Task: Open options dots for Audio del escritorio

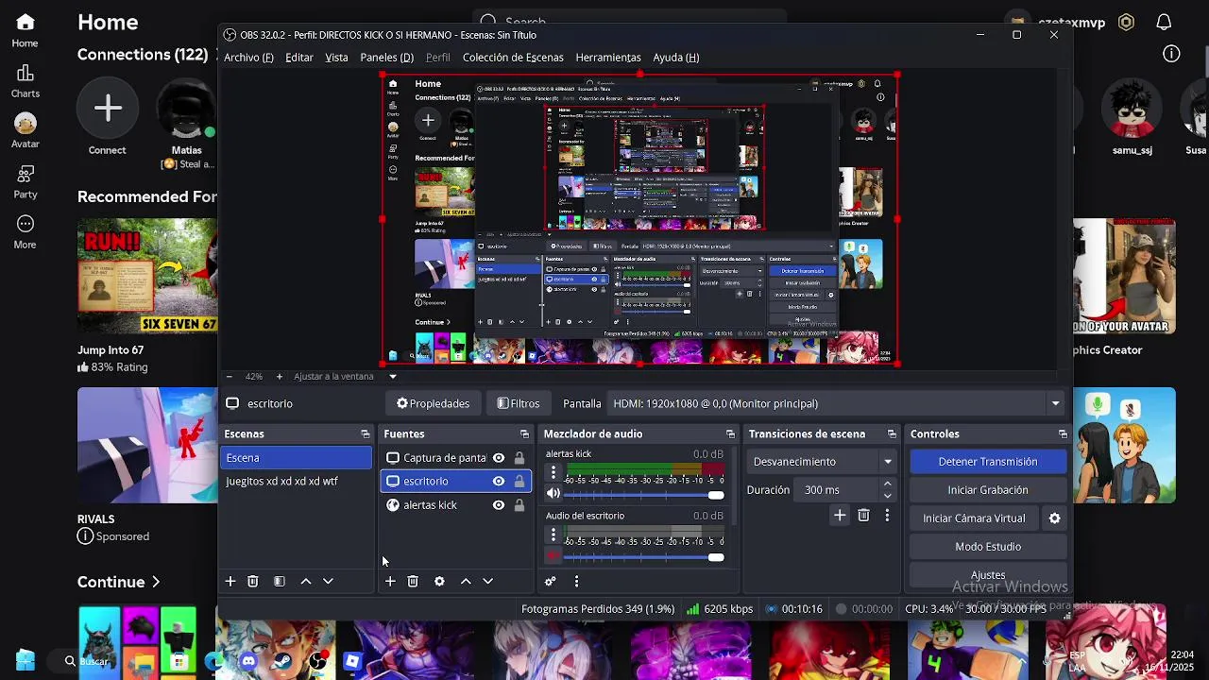Action: [553, 535]
